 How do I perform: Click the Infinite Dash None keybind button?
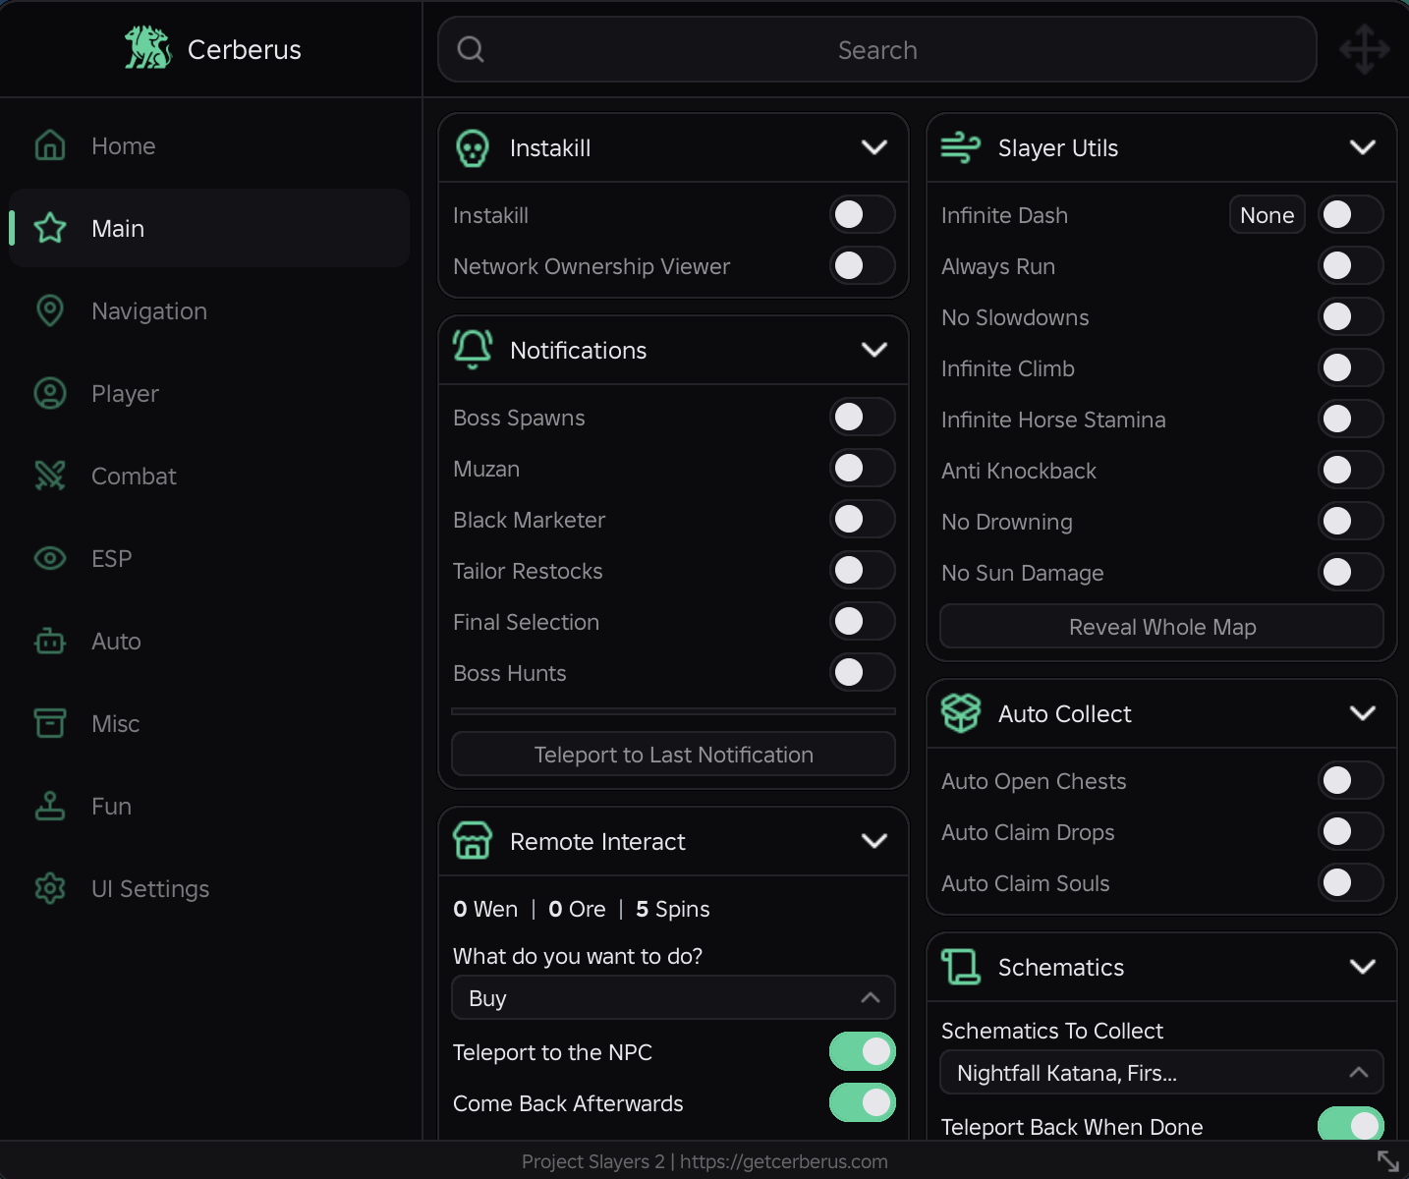(x=1268, y=214)
